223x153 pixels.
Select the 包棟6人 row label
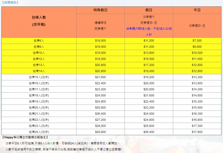pyautogui.click(x=39, y=40)
